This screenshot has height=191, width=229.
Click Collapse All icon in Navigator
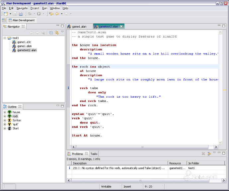(x=51, y=33)
